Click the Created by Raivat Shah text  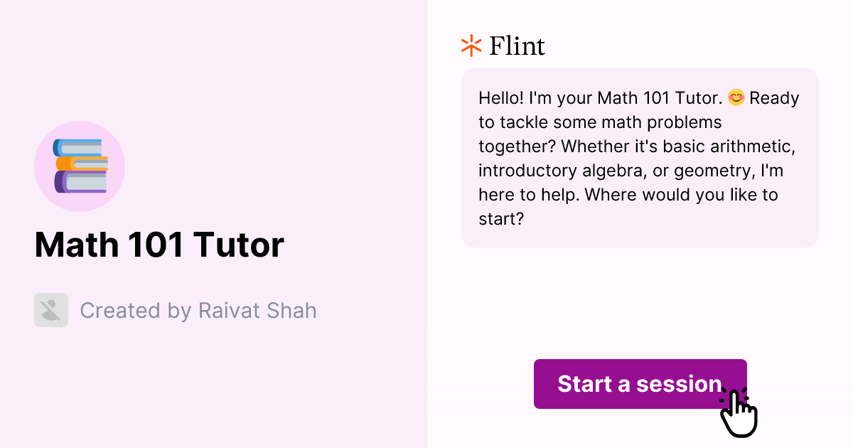click(198, 310)
